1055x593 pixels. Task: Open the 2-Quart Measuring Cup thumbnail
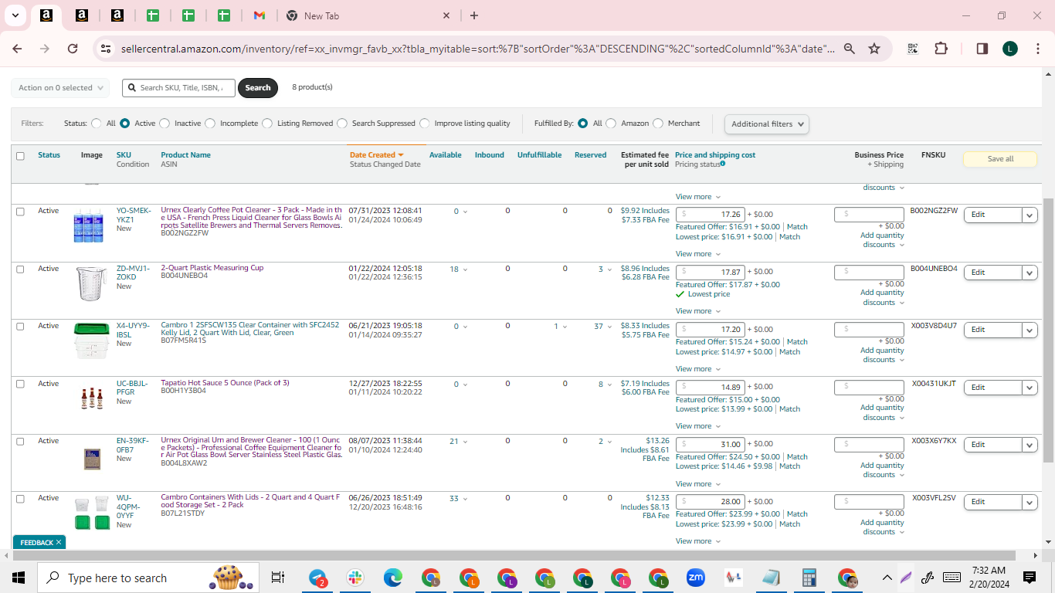tap(92, 283)
